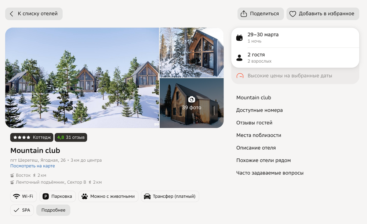Open the 4,8 rating reviews badge

point(71,137)
